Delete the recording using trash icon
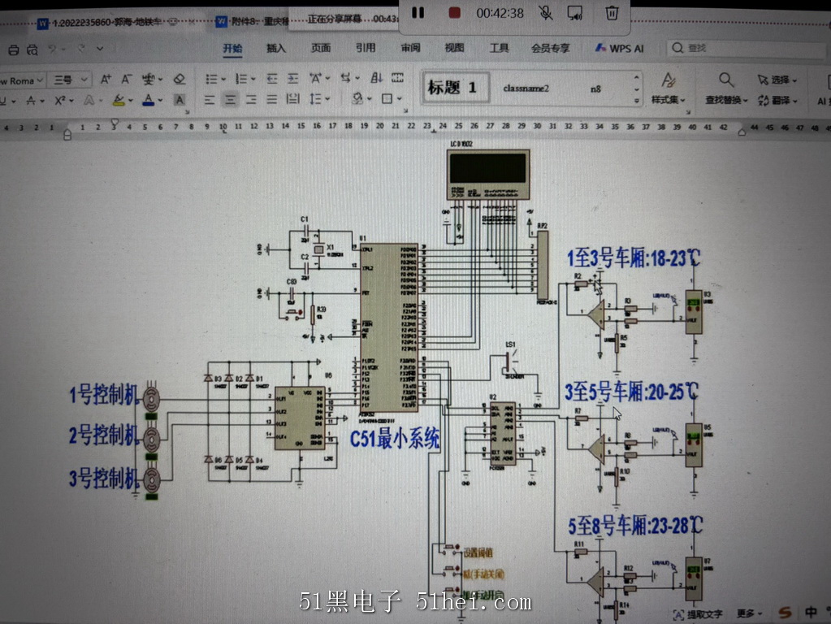This screenshot has height=624, width=831. click(612, 13)
